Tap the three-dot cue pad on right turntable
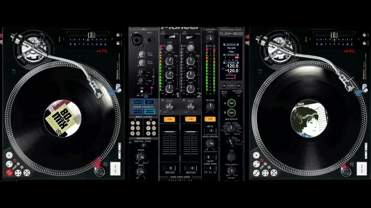The height and width of the screenshot is (208, 371). tap(256, 173)
